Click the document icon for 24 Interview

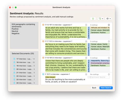[15, 83]
